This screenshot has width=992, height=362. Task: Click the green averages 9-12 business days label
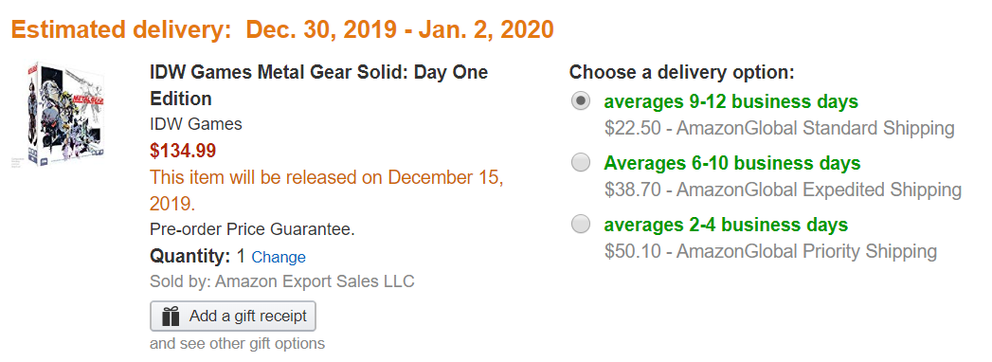(x=731, y=101)
